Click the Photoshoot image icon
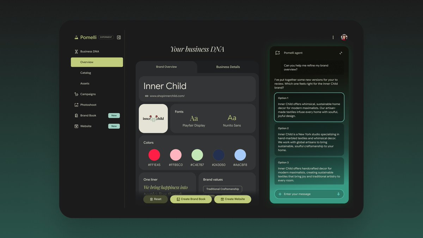Viewport: 423px width, 238px height. 76,105
